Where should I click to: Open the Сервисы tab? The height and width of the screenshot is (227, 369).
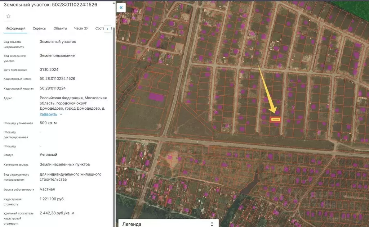tap(39, 28)
